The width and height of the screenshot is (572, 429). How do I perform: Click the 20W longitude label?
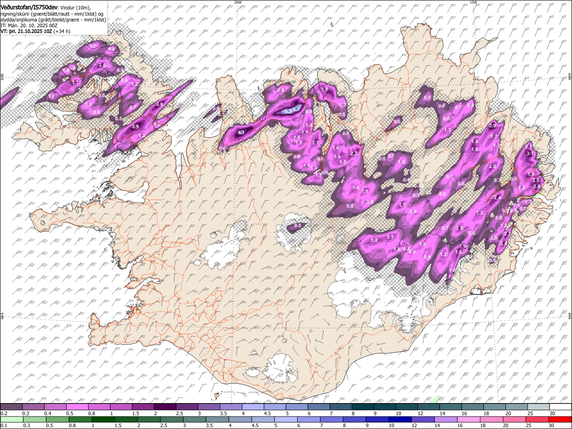(238, 2)
